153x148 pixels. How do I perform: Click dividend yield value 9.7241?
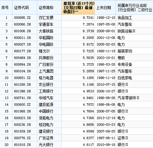88,18
